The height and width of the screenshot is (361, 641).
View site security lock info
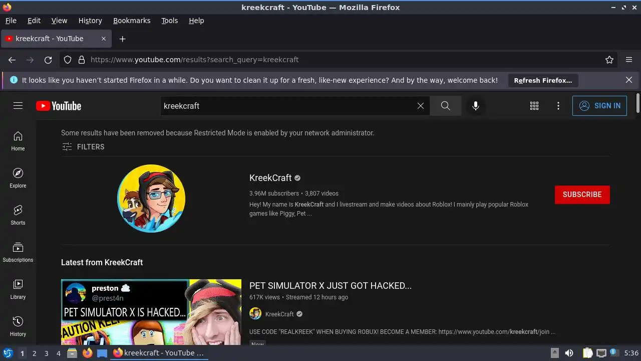(82, 60)
